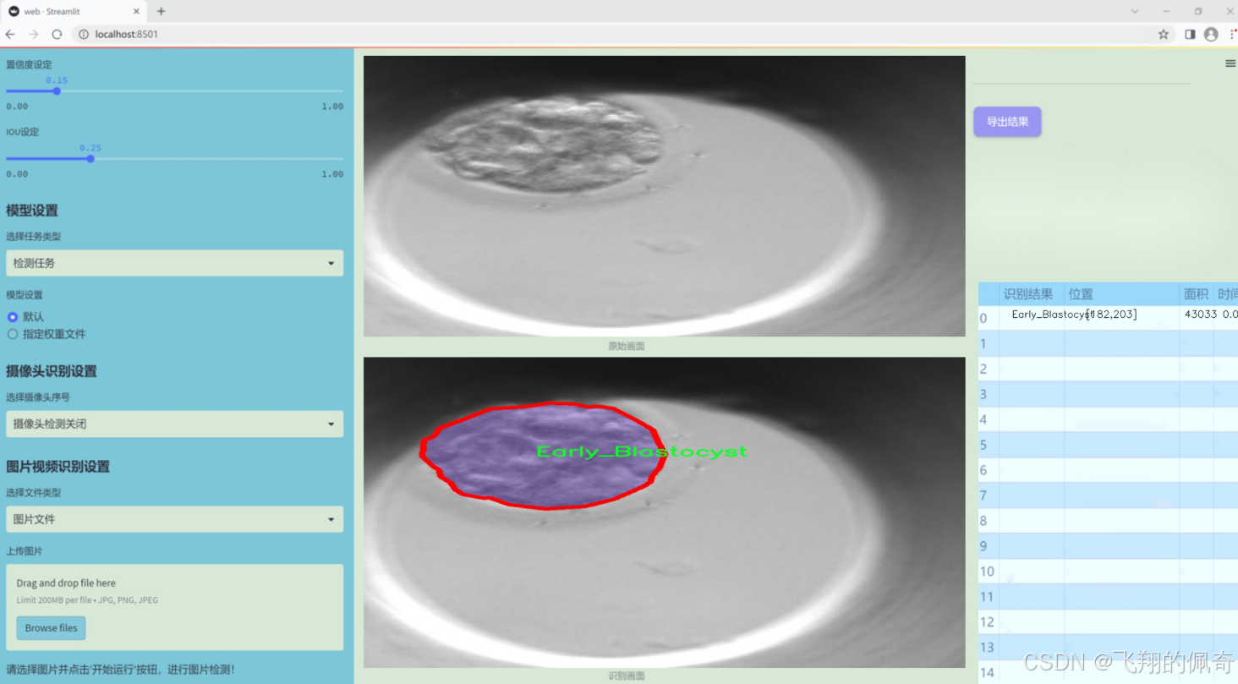Image resolution: width=1238 pixels, height=684 pixels.
Task: Click row index 0 in results table
Action: coord(989,318)
